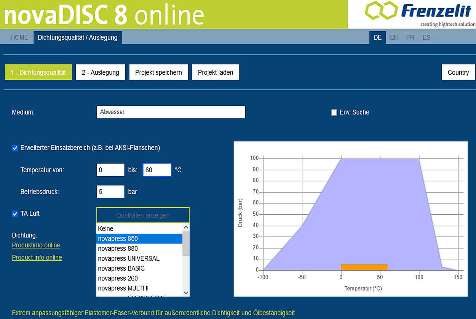Click the orange operating range bar

click(364, 267)
